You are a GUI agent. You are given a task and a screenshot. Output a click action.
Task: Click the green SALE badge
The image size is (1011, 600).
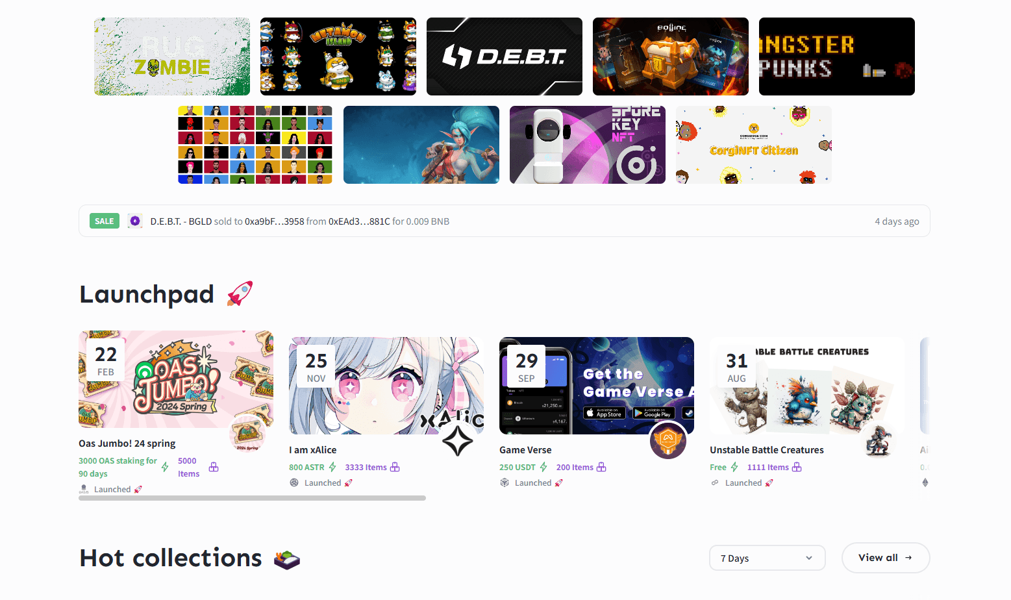point(104,221)
